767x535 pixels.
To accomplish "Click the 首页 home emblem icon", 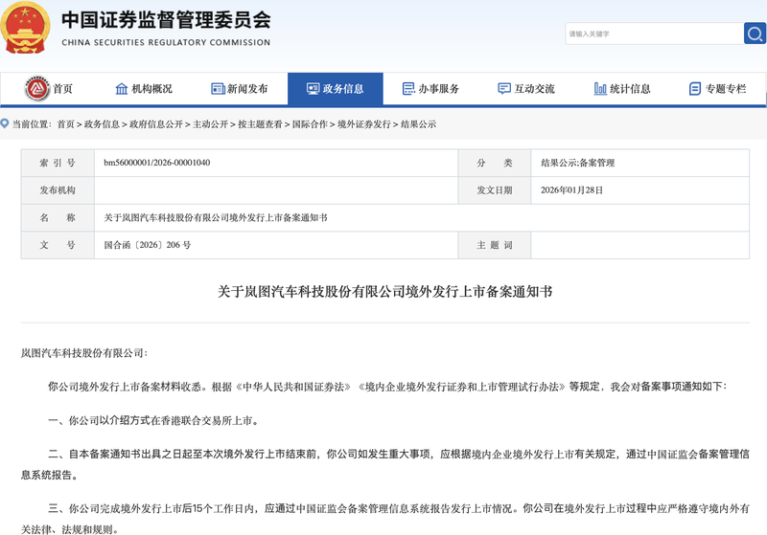I will [x=37, y=89].
